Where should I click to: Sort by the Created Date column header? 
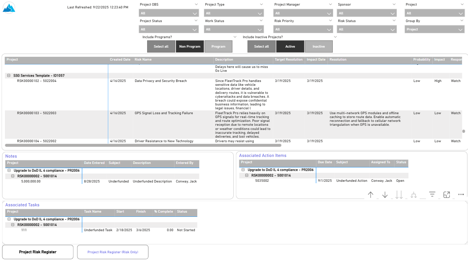120,60
